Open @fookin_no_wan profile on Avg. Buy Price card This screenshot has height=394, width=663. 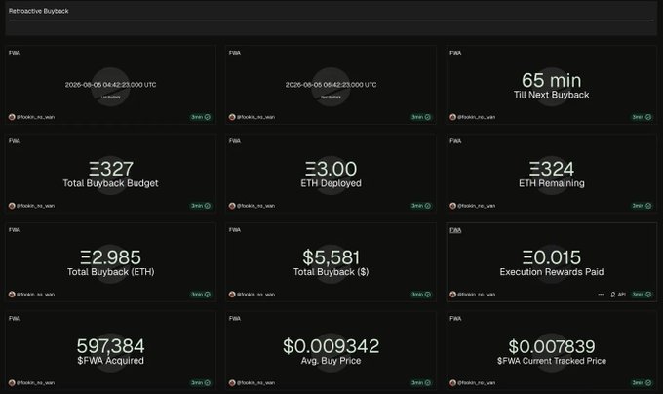255,383
